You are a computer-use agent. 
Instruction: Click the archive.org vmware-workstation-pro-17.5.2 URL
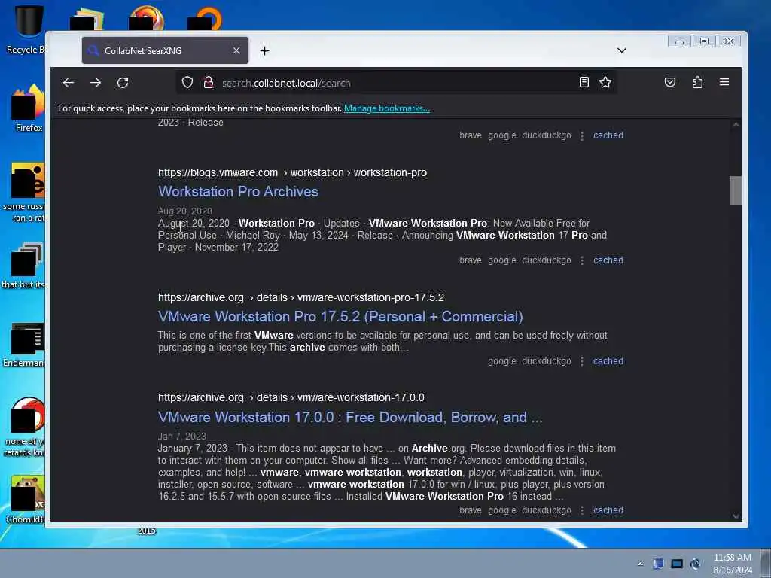click(x=301, y=297)
